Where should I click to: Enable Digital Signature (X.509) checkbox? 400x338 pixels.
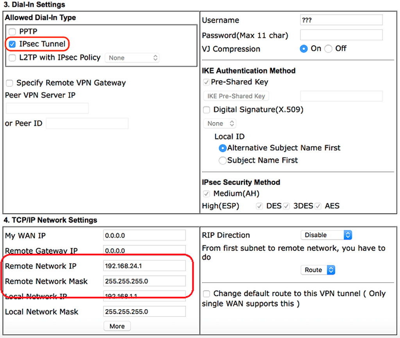pyautogui.click(x=207, y=110)
